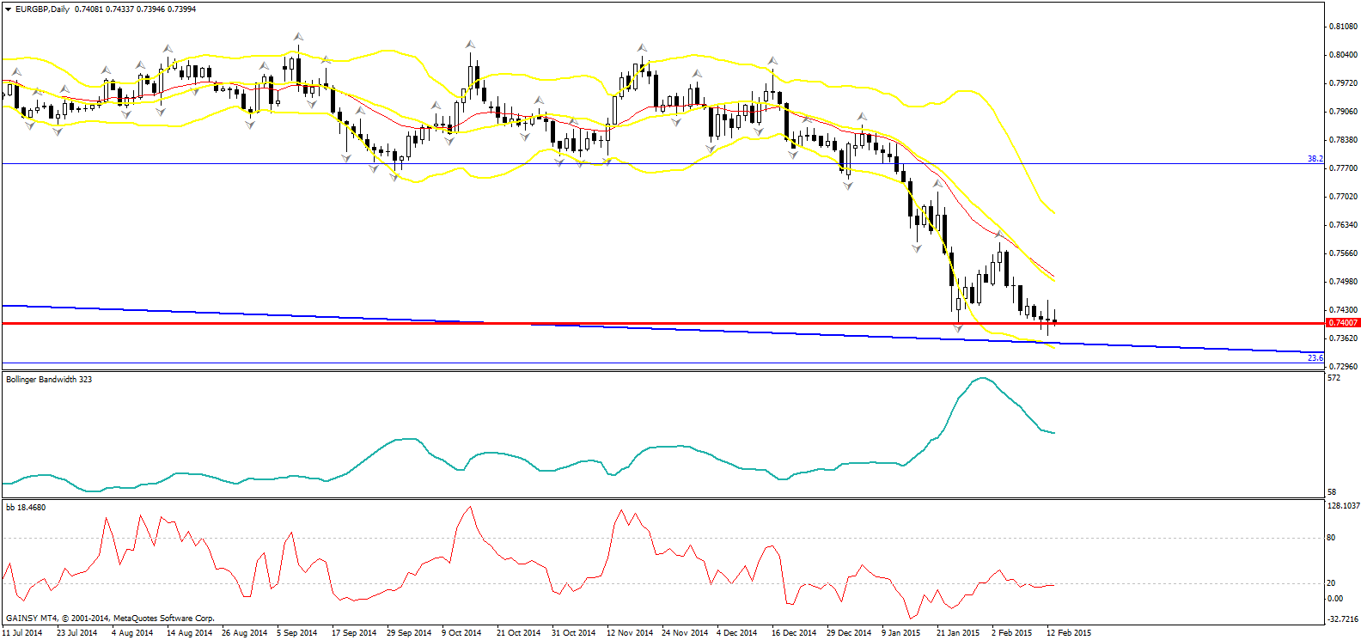Select the up fractal arrow above the 9 Oct 2014 peak
1361x640 pixels.
pos(470,44)
